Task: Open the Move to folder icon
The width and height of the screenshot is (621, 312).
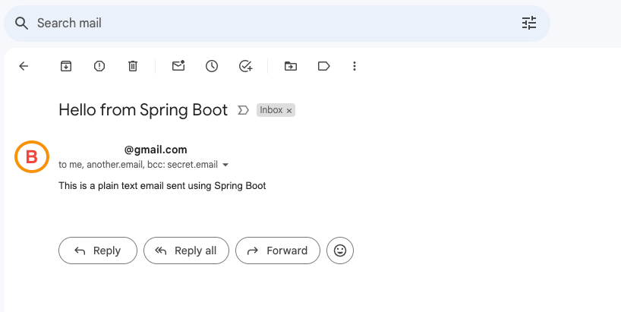Action: click(x=291, y=66)
